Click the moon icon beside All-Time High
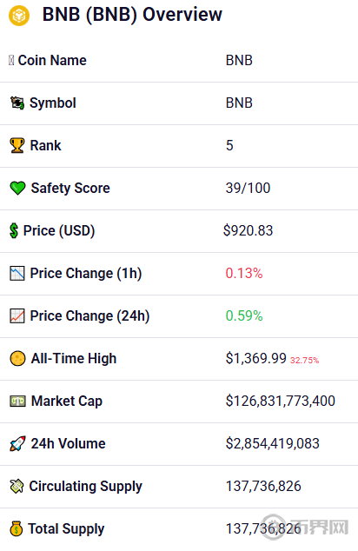 [17, 358]
